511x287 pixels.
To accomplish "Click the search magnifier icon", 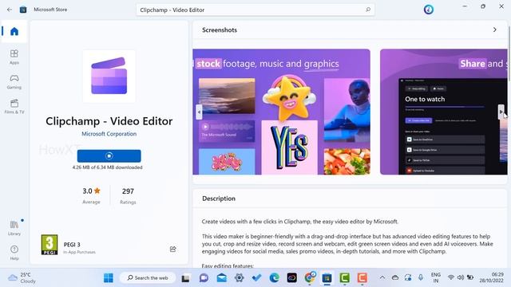I will pyautogui.click(x=368, y=10).
